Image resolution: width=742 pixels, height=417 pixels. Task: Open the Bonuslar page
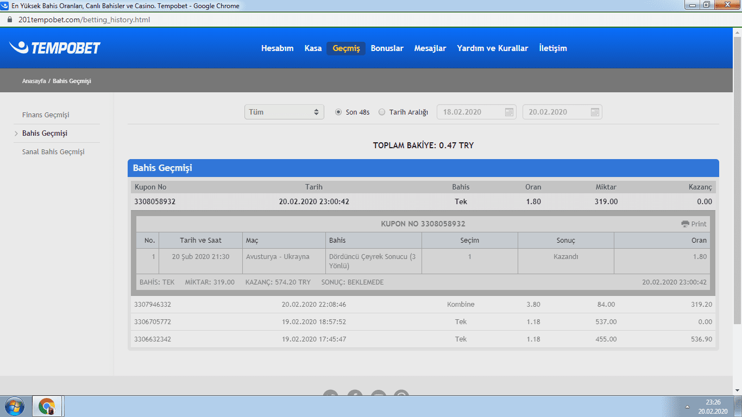pyautogui.click(x=387, y=48)
